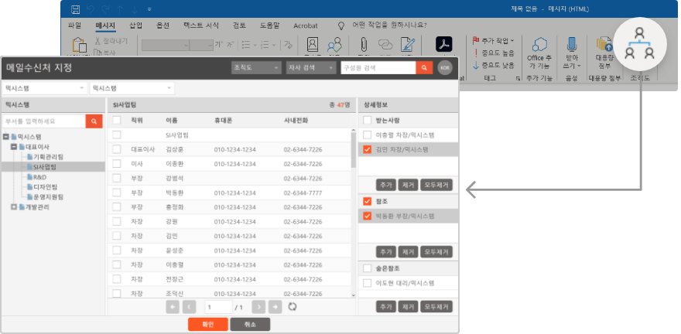The image size is (681, 334).
Task: Switch to the 옵션 ribbon tab
Action: (163, 26)
